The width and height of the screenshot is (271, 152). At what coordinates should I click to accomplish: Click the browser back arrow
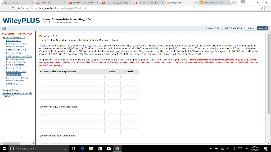(x=3, y=8)
